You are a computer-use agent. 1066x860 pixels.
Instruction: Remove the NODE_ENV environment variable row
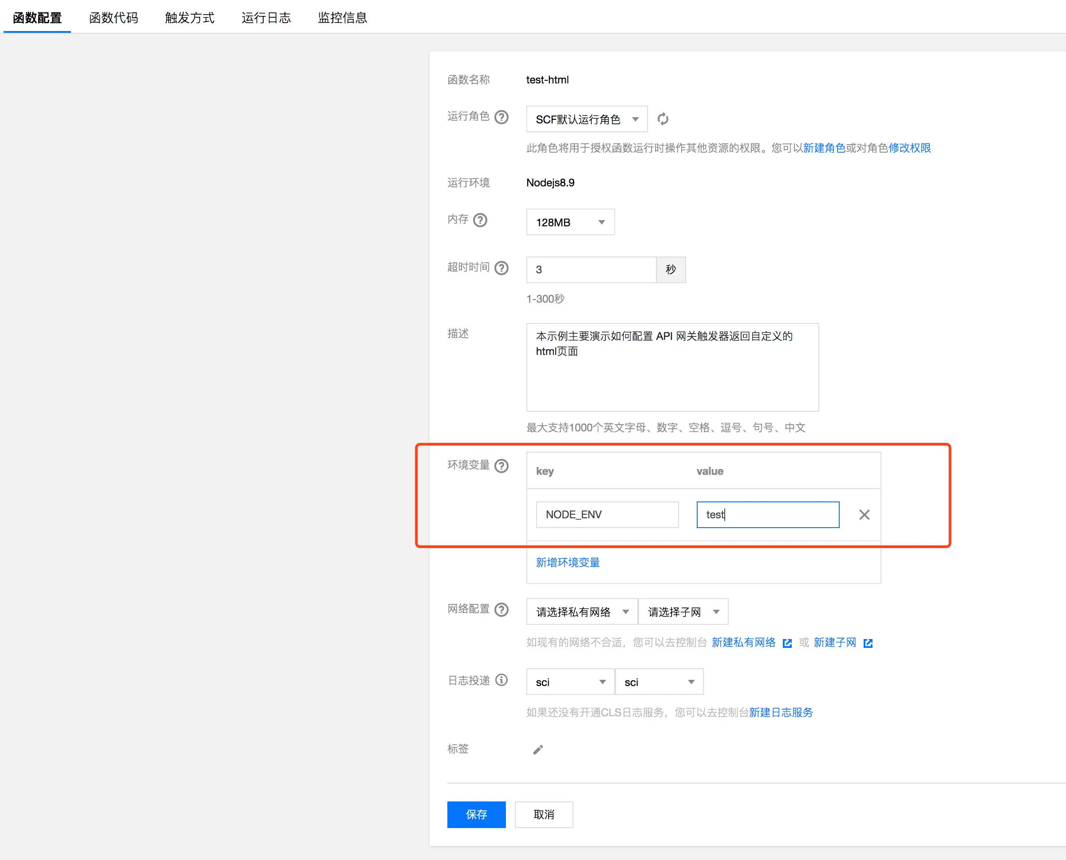864,515
